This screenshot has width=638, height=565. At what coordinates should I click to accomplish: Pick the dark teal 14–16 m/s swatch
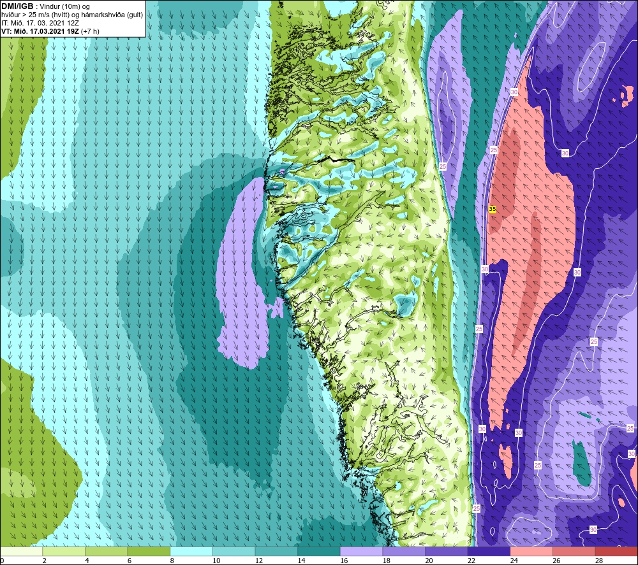pyautogui.click(x=318, y=552)
